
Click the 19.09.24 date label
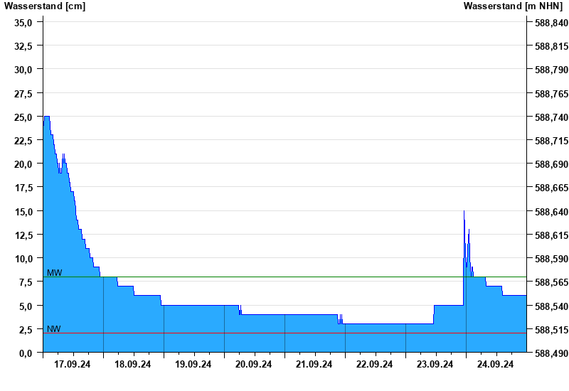(193, 364)
